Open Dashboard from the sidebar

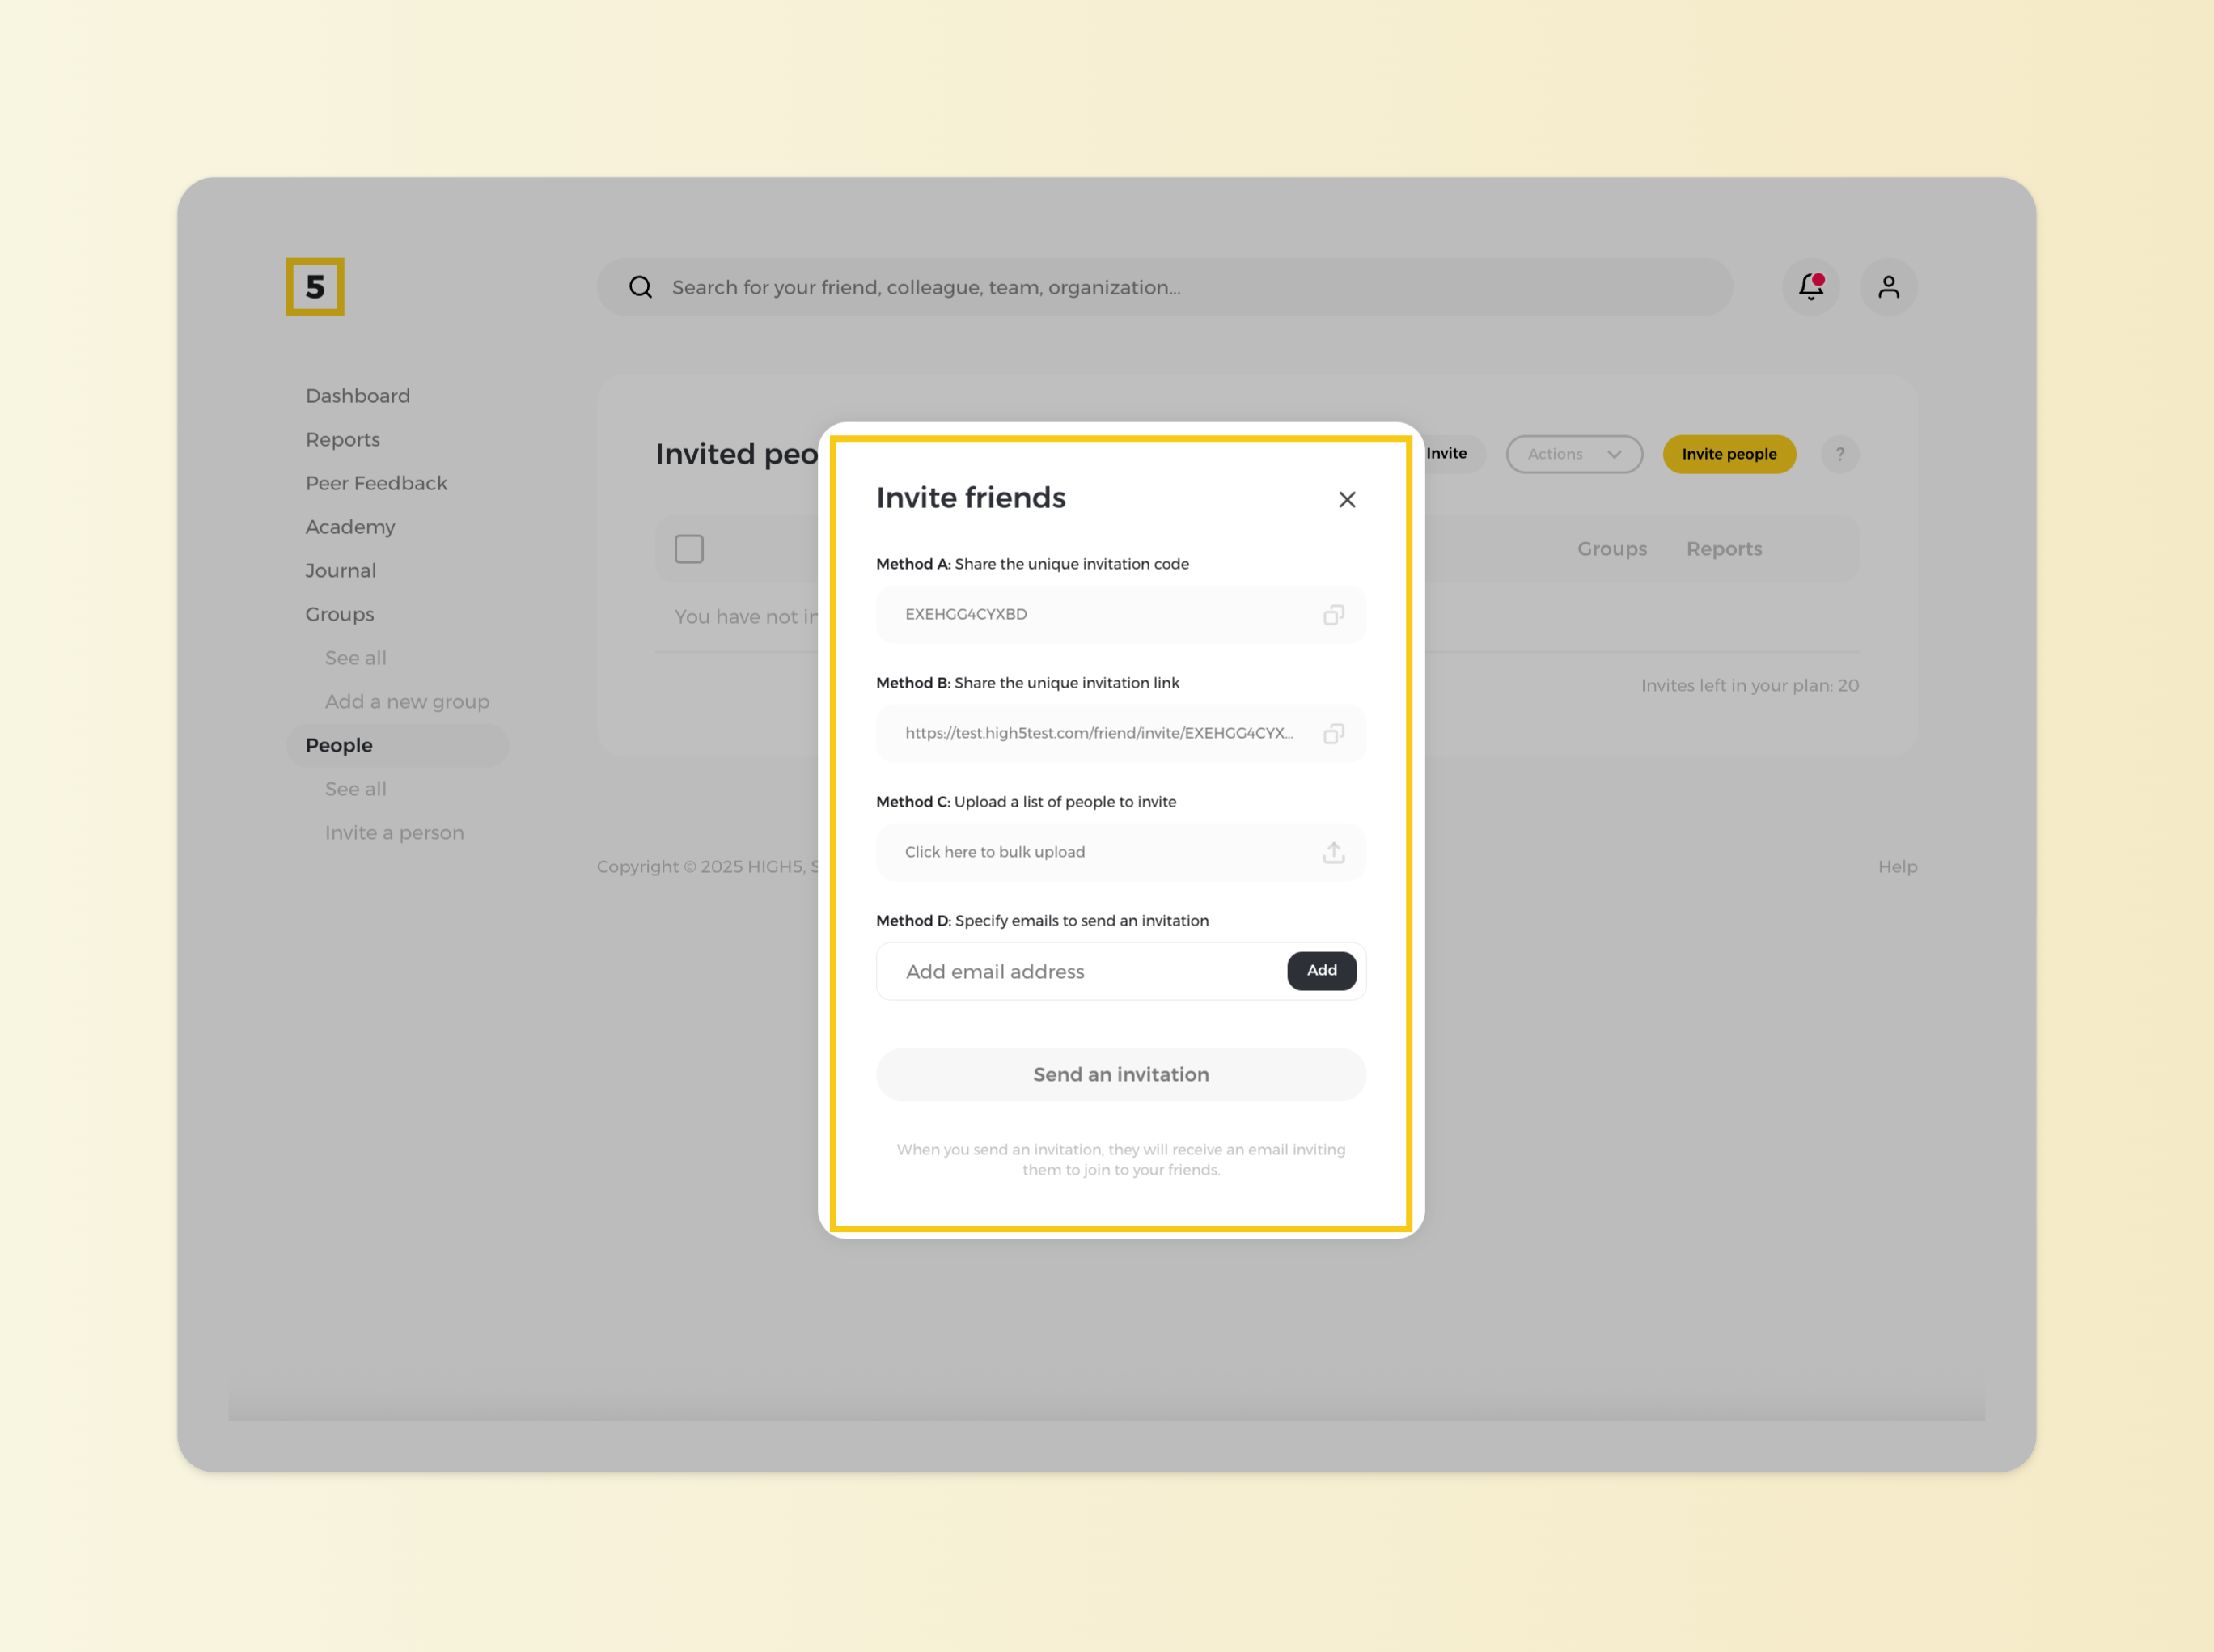pos(357,395)
